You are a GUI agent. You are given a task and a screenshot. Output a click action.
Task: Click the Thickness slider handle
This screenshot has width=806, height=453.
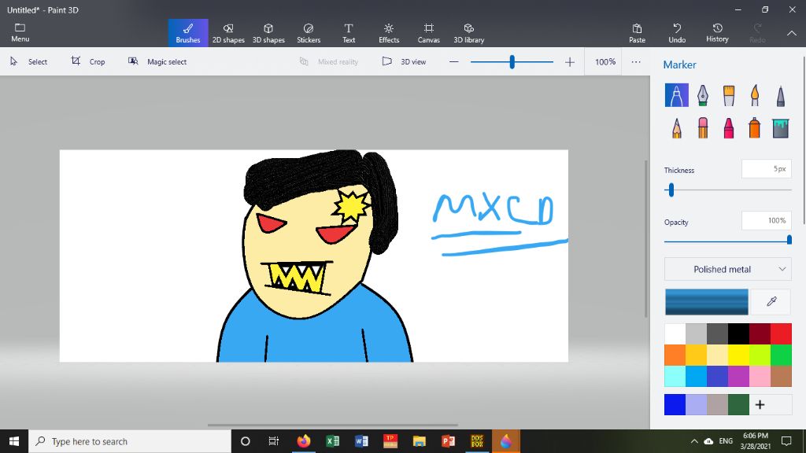click(x=671, y=190)
